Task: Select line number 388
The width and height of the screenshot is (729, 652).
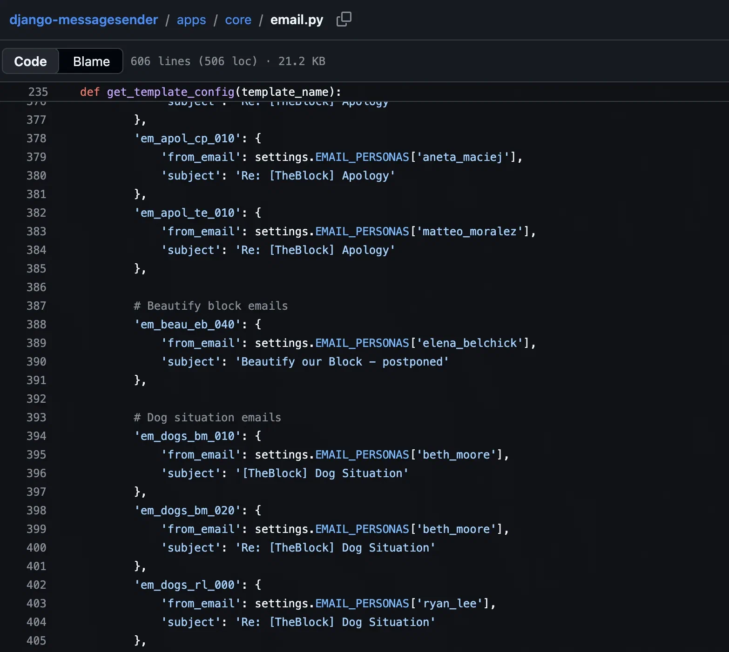Action: tap(36, 325)
